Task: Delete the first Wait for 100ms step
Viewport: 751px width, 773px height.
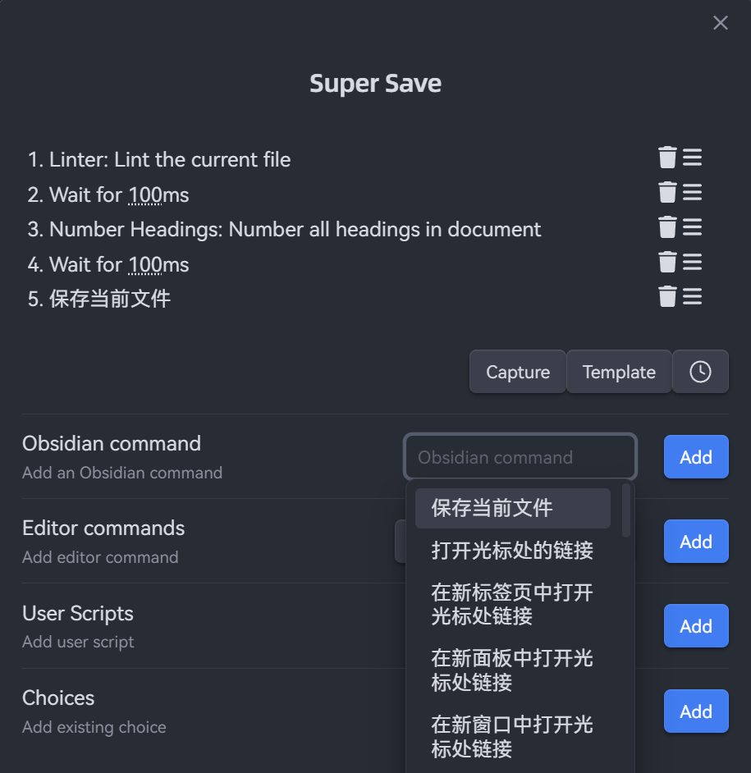Action: [667, 192]
